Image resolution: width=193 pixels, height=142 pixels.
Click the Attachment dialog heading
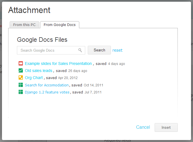pos(29,10)
